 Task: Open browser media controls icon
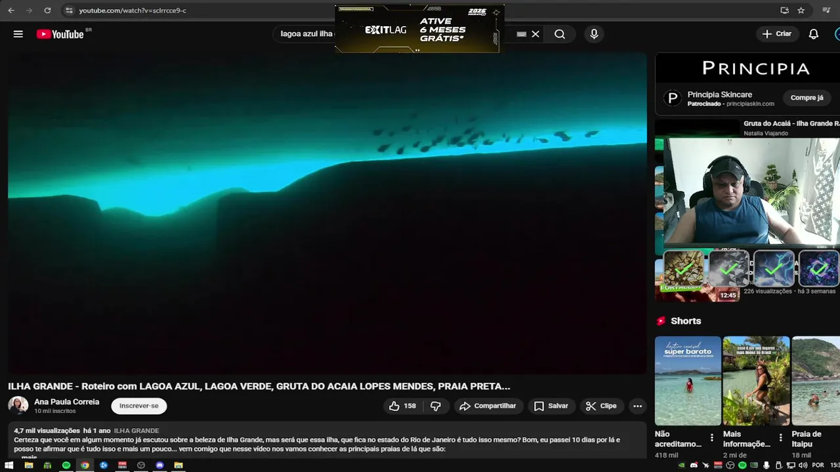(826, 10)
